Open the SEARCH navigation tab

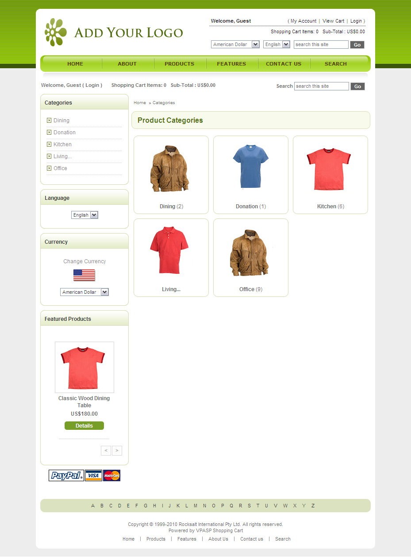(336, 64)
